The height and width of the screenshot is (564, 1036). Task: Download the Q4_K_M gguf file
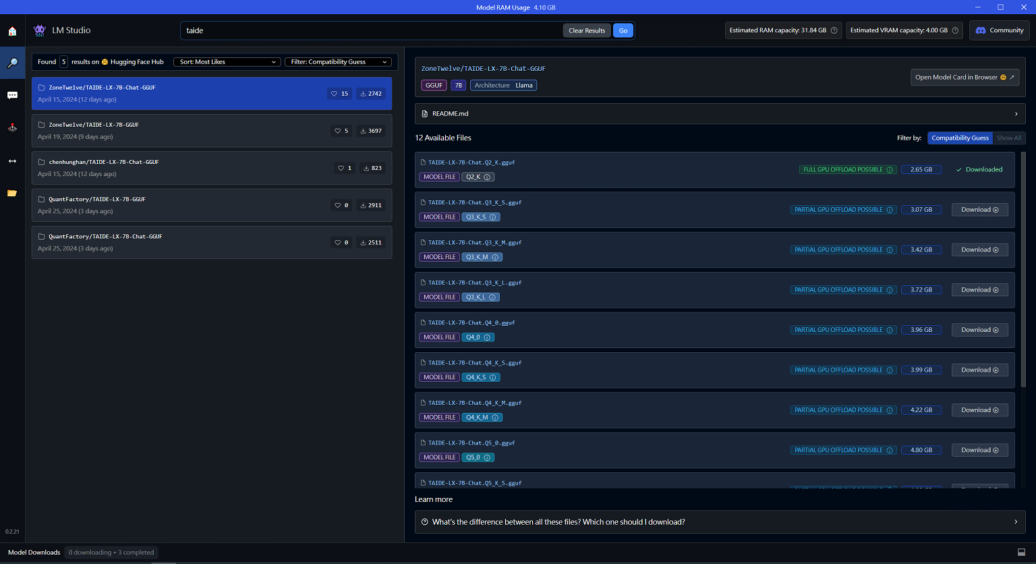point(979,410)
